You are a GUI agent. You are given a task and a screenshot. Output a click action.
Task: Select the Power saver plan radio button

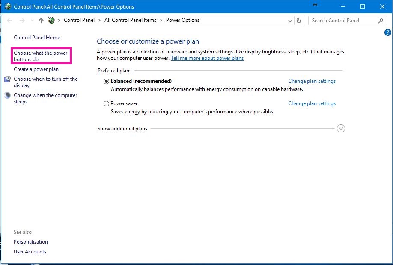[106, 103]
